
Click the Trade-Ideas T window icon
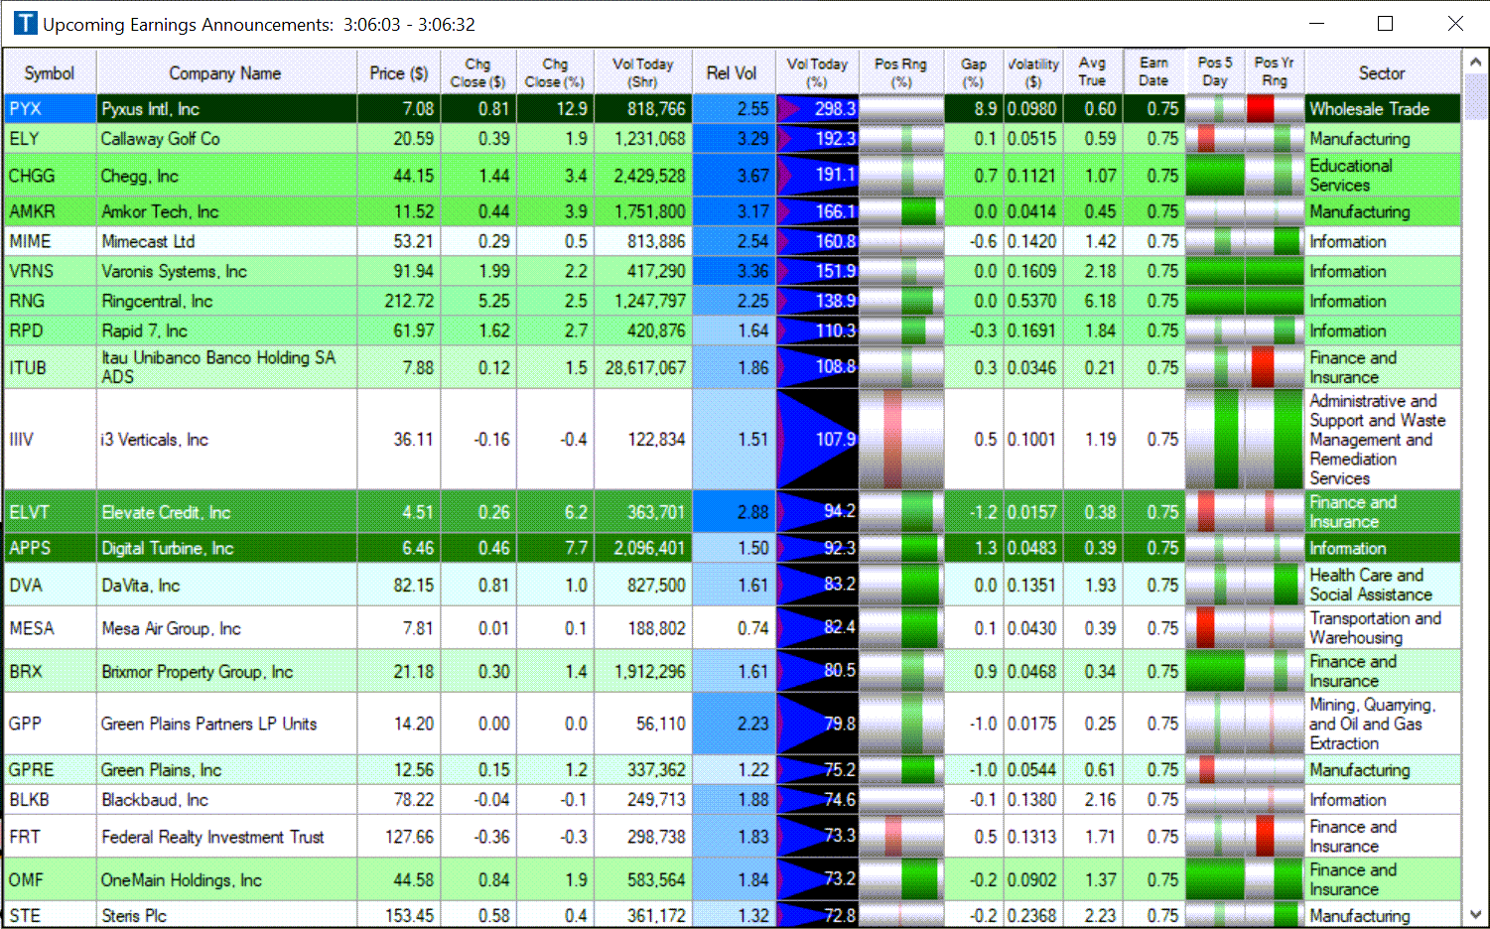[26, 23]
